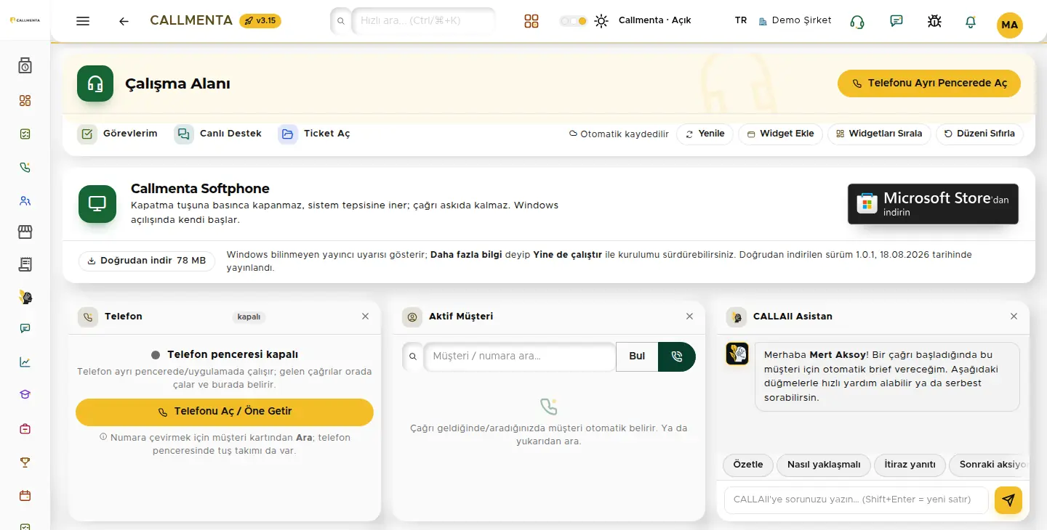Go back using the left arrow

coord(124,21)
